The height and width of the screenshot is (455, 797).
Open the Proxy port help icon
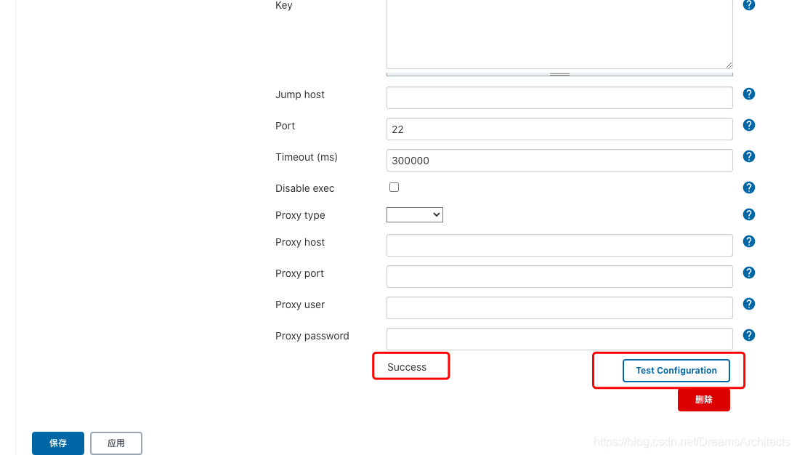pos(749,273)
